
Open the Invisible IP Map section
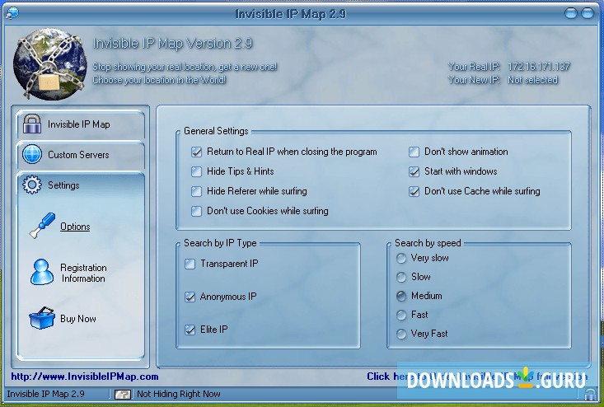pyautogui.click(x=81, y=124)
